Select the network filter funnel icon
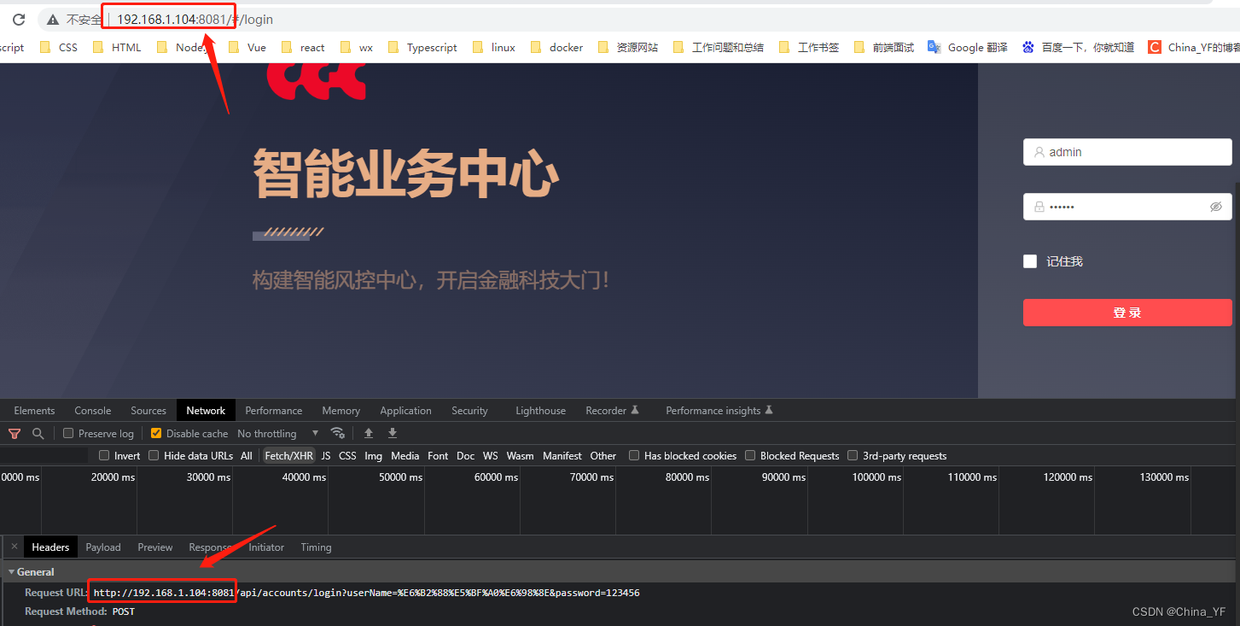The width and height of the screenshot is (1240, 626). click(15, 433)
